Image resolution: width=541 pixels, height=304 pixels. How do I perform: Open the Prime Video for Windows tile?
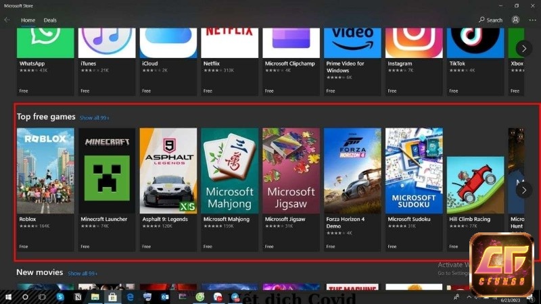pos(352,61)
